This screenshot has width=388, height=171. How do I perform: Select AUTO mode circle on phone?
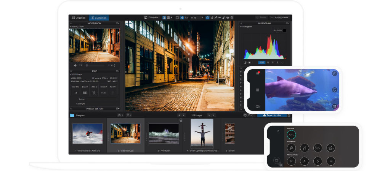[x=291, y=135]
